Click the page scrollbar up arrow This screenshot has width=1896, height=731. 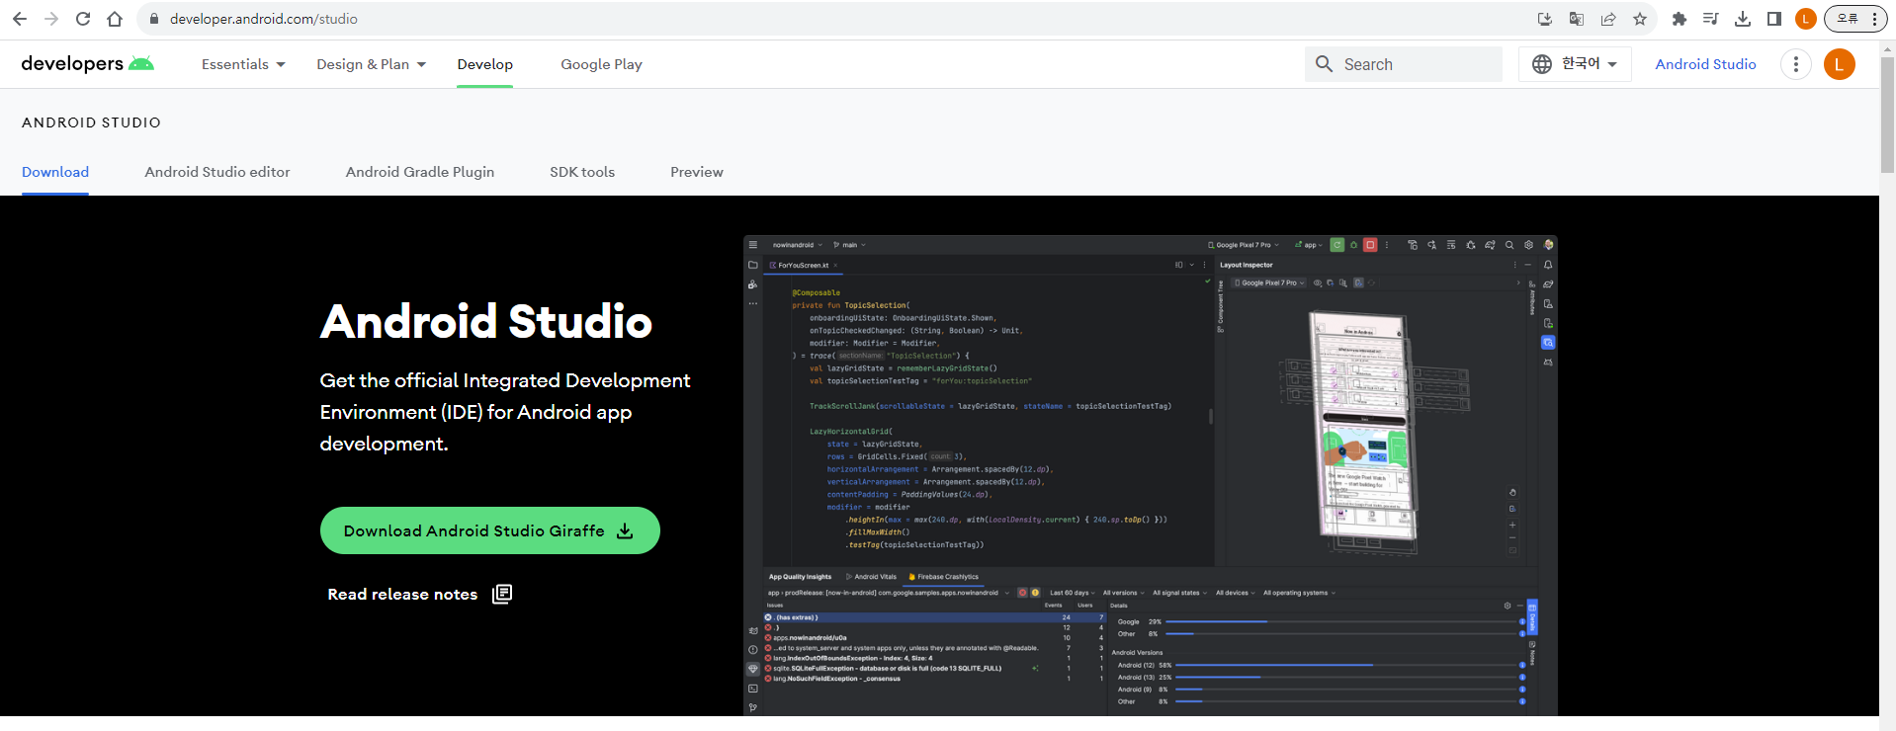click(x=1887, y=47)
